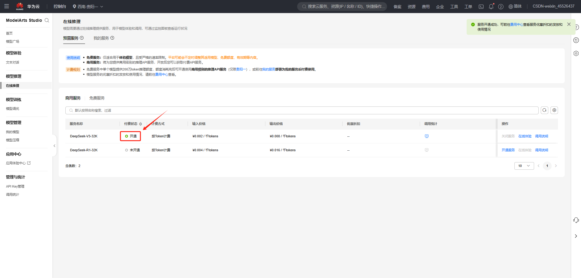Open API Key管理 in sidebar
581x278 pixels.
(15, 186)
